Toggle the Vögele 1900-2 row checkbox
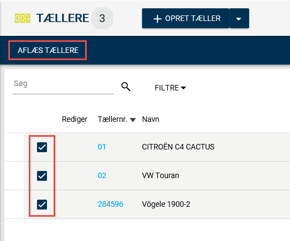 click(42, 205)
